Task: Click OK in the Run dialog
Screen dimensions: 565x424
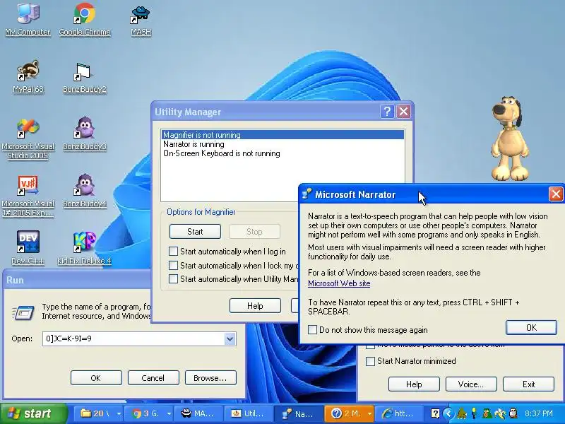Action: pyautogui.click(x=96, y=378)
